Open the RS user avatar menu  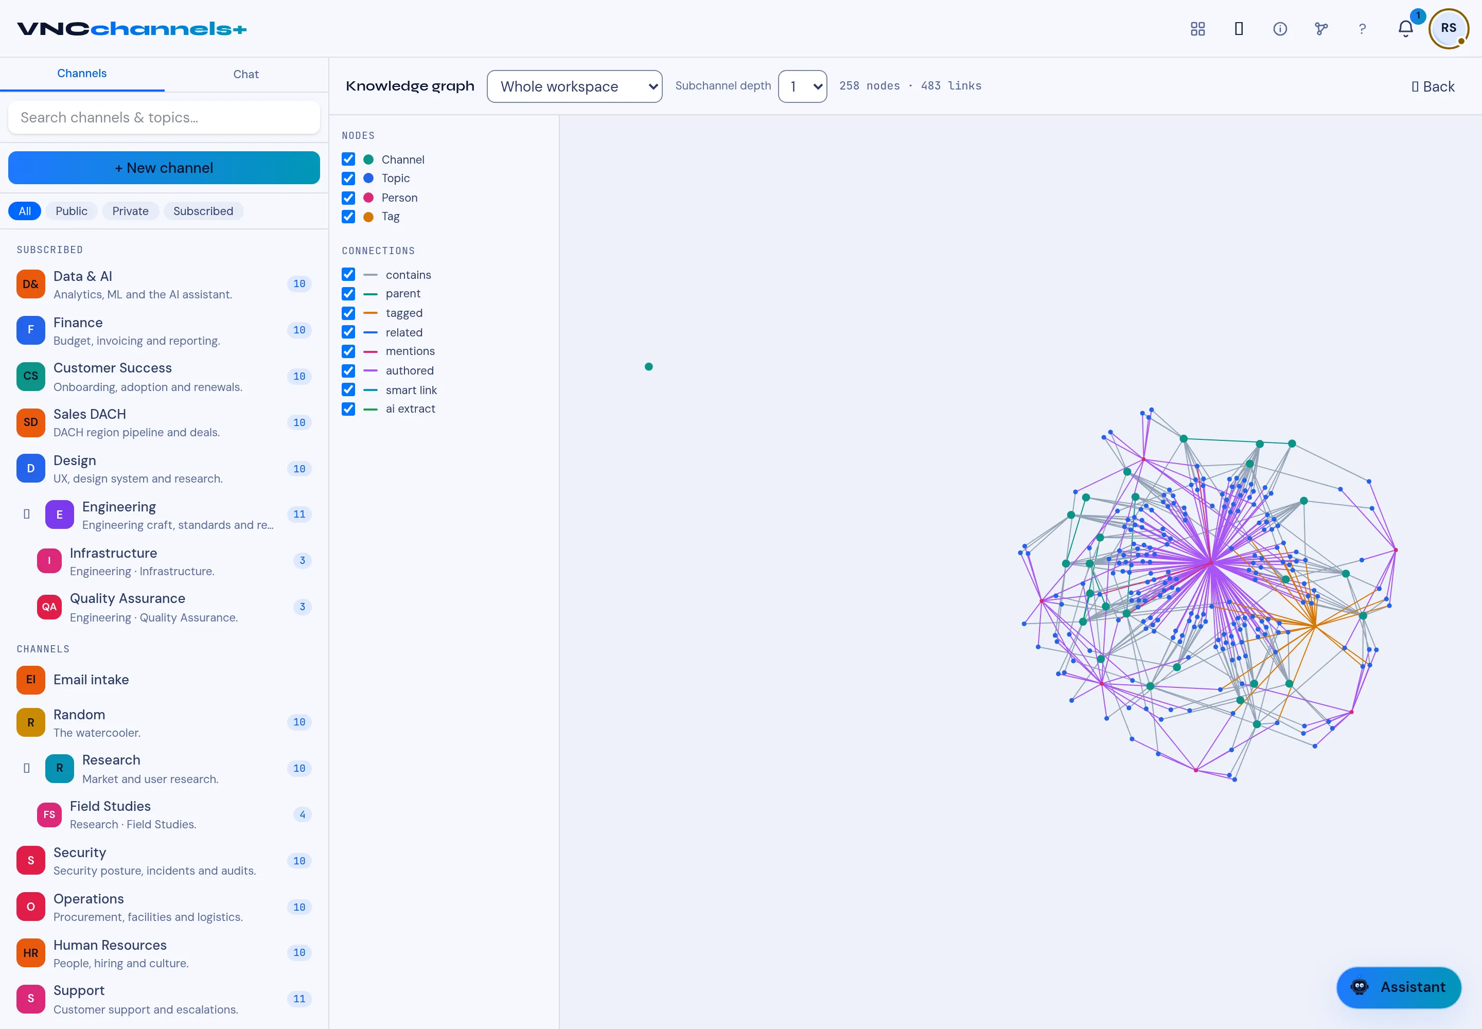click(x=1449, y=28)
